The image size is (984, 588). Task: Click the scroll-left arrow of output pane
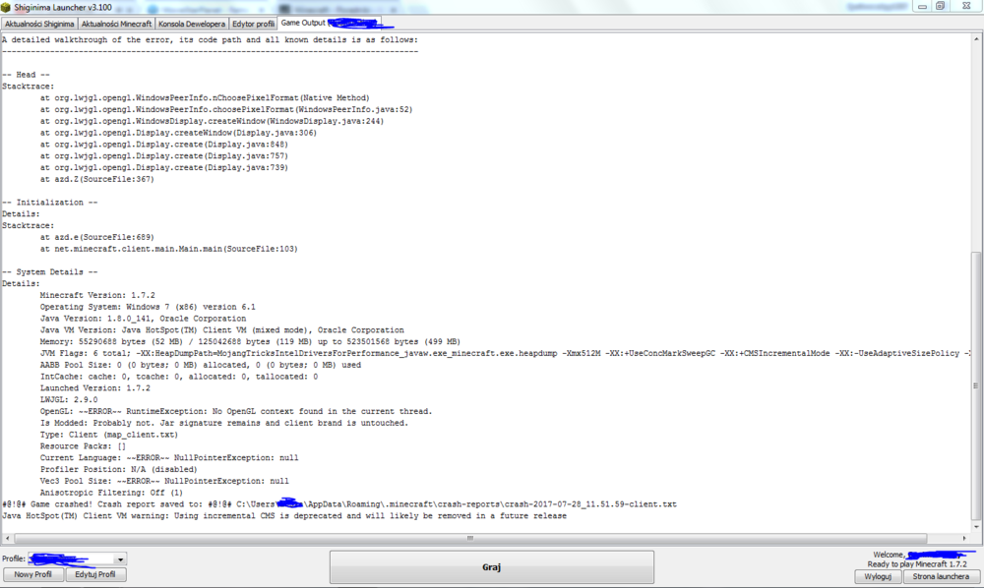coord(7,539)
